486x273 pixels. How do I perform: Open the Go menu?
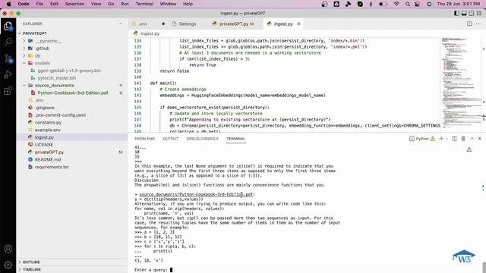pos(111,4)
